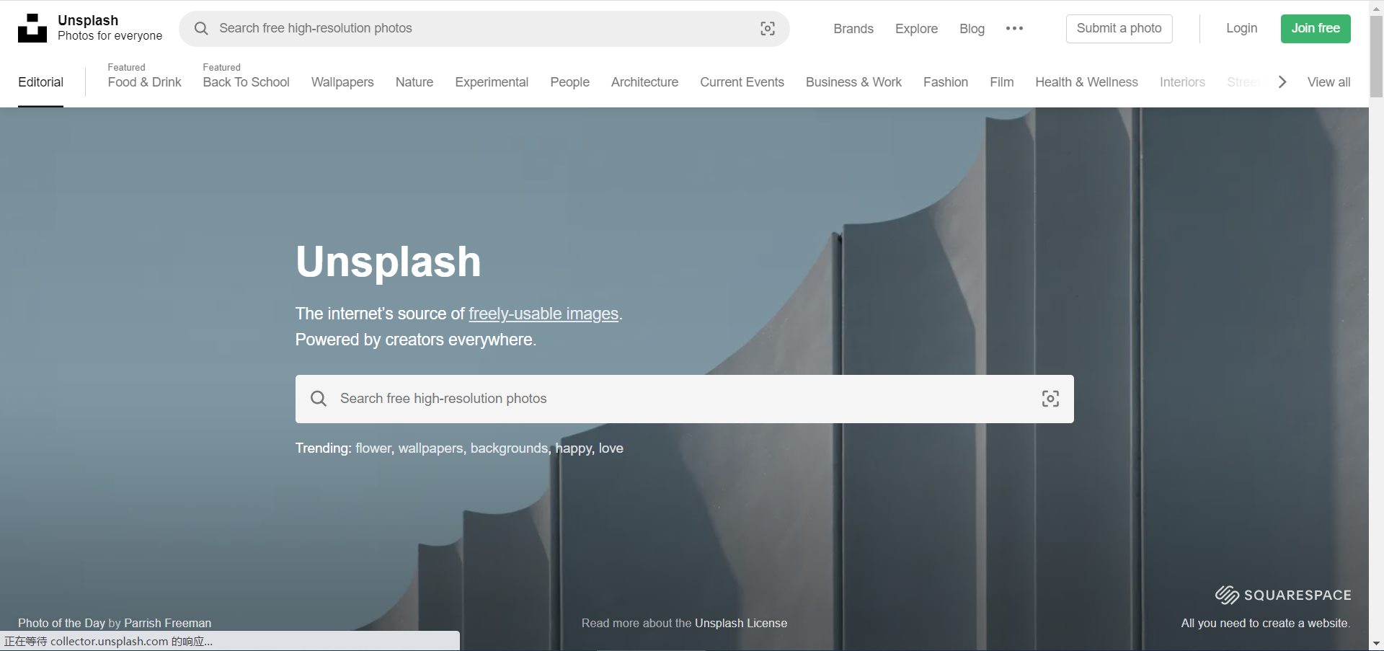Click the Unsplash logo icon
1384x651 pixels.
32,28
